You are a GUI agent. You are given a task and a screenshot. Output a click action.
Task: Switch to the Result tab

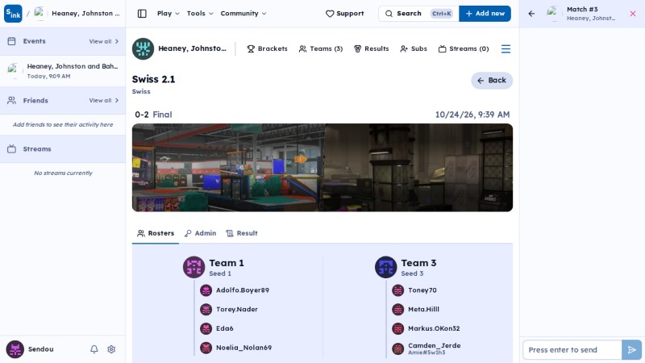click(242, 233)
